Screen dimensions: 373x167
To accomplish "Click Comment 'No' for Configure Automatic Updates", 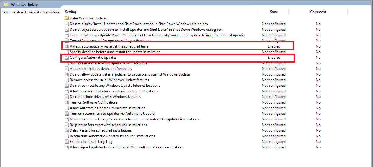I will click(318, 58).
